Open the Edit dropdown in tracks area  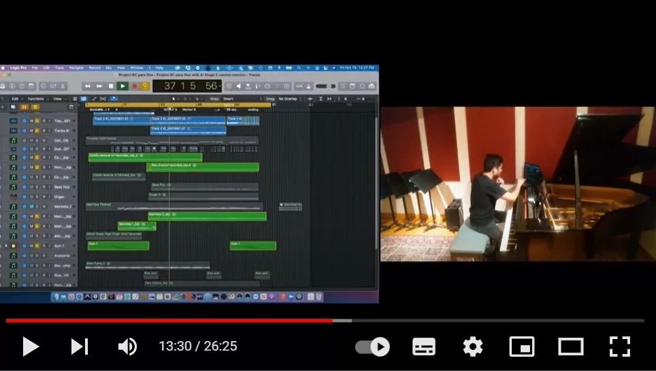click(16, 99)
